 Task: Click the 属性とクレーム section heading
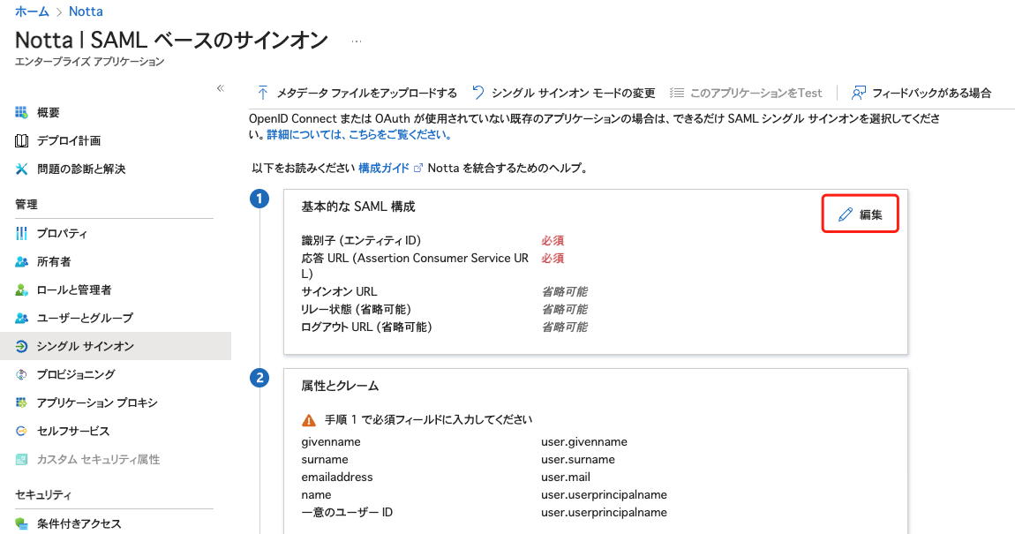pyautogui.click(x=340, y=386)
